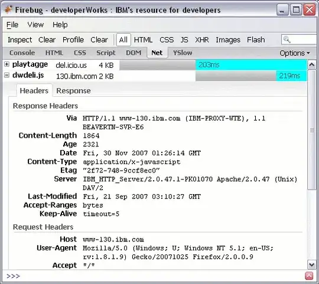Click the vertical scrollbar thumb

point(312,130)
